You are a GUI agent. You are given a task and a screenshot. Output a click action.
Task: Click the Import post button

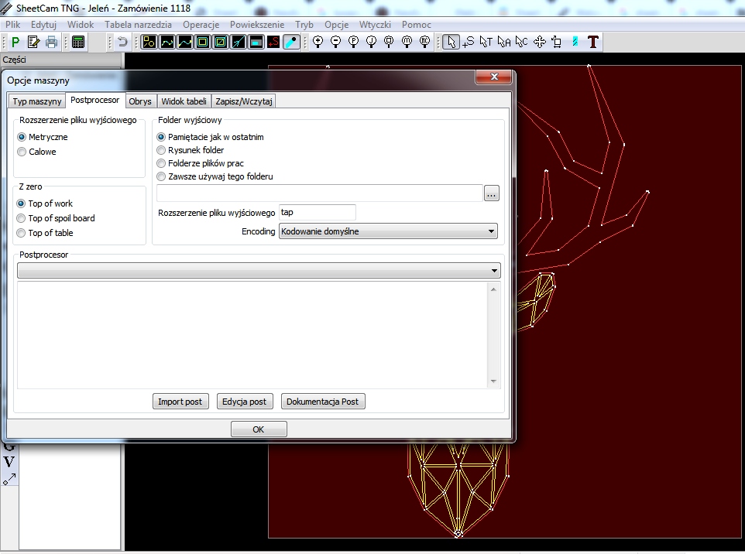(180, 402)
